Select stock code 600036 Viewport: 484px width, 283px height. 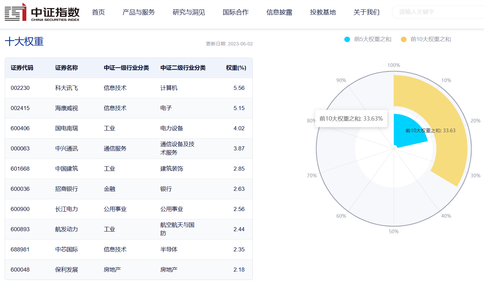[x=20, y=189]
